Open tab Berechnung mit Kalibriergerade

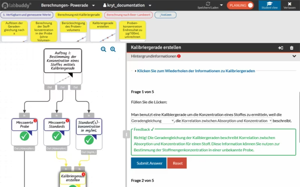click(x=79, y=15)
